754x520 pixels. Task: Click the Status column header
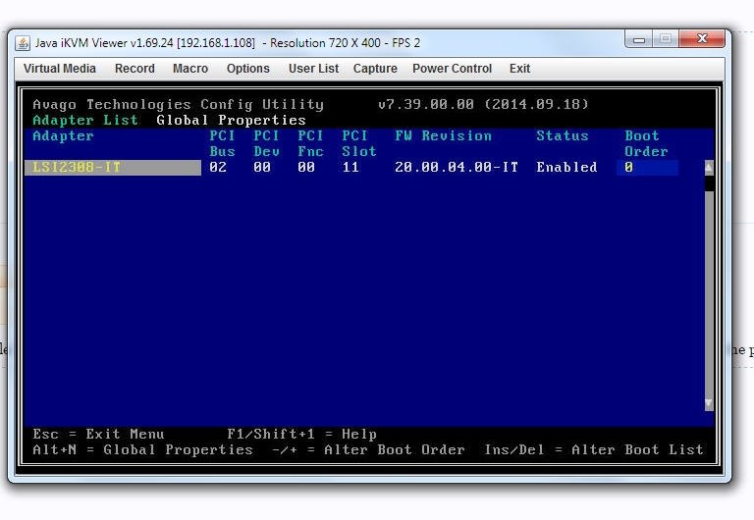pyautogui.click(x=563, y=135)
